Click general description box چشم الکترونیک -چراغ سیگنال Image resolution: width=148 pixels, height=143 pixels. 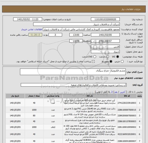pyautogui.click(x=73, y=72)
